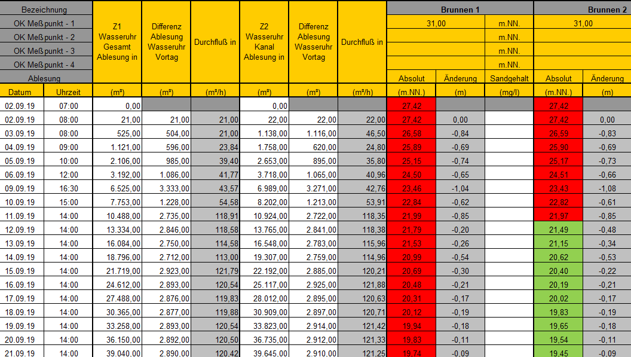Select the Durchfluß value 54,58
The width and height of the screenshot is (631, 357).
tap(215, 202)
